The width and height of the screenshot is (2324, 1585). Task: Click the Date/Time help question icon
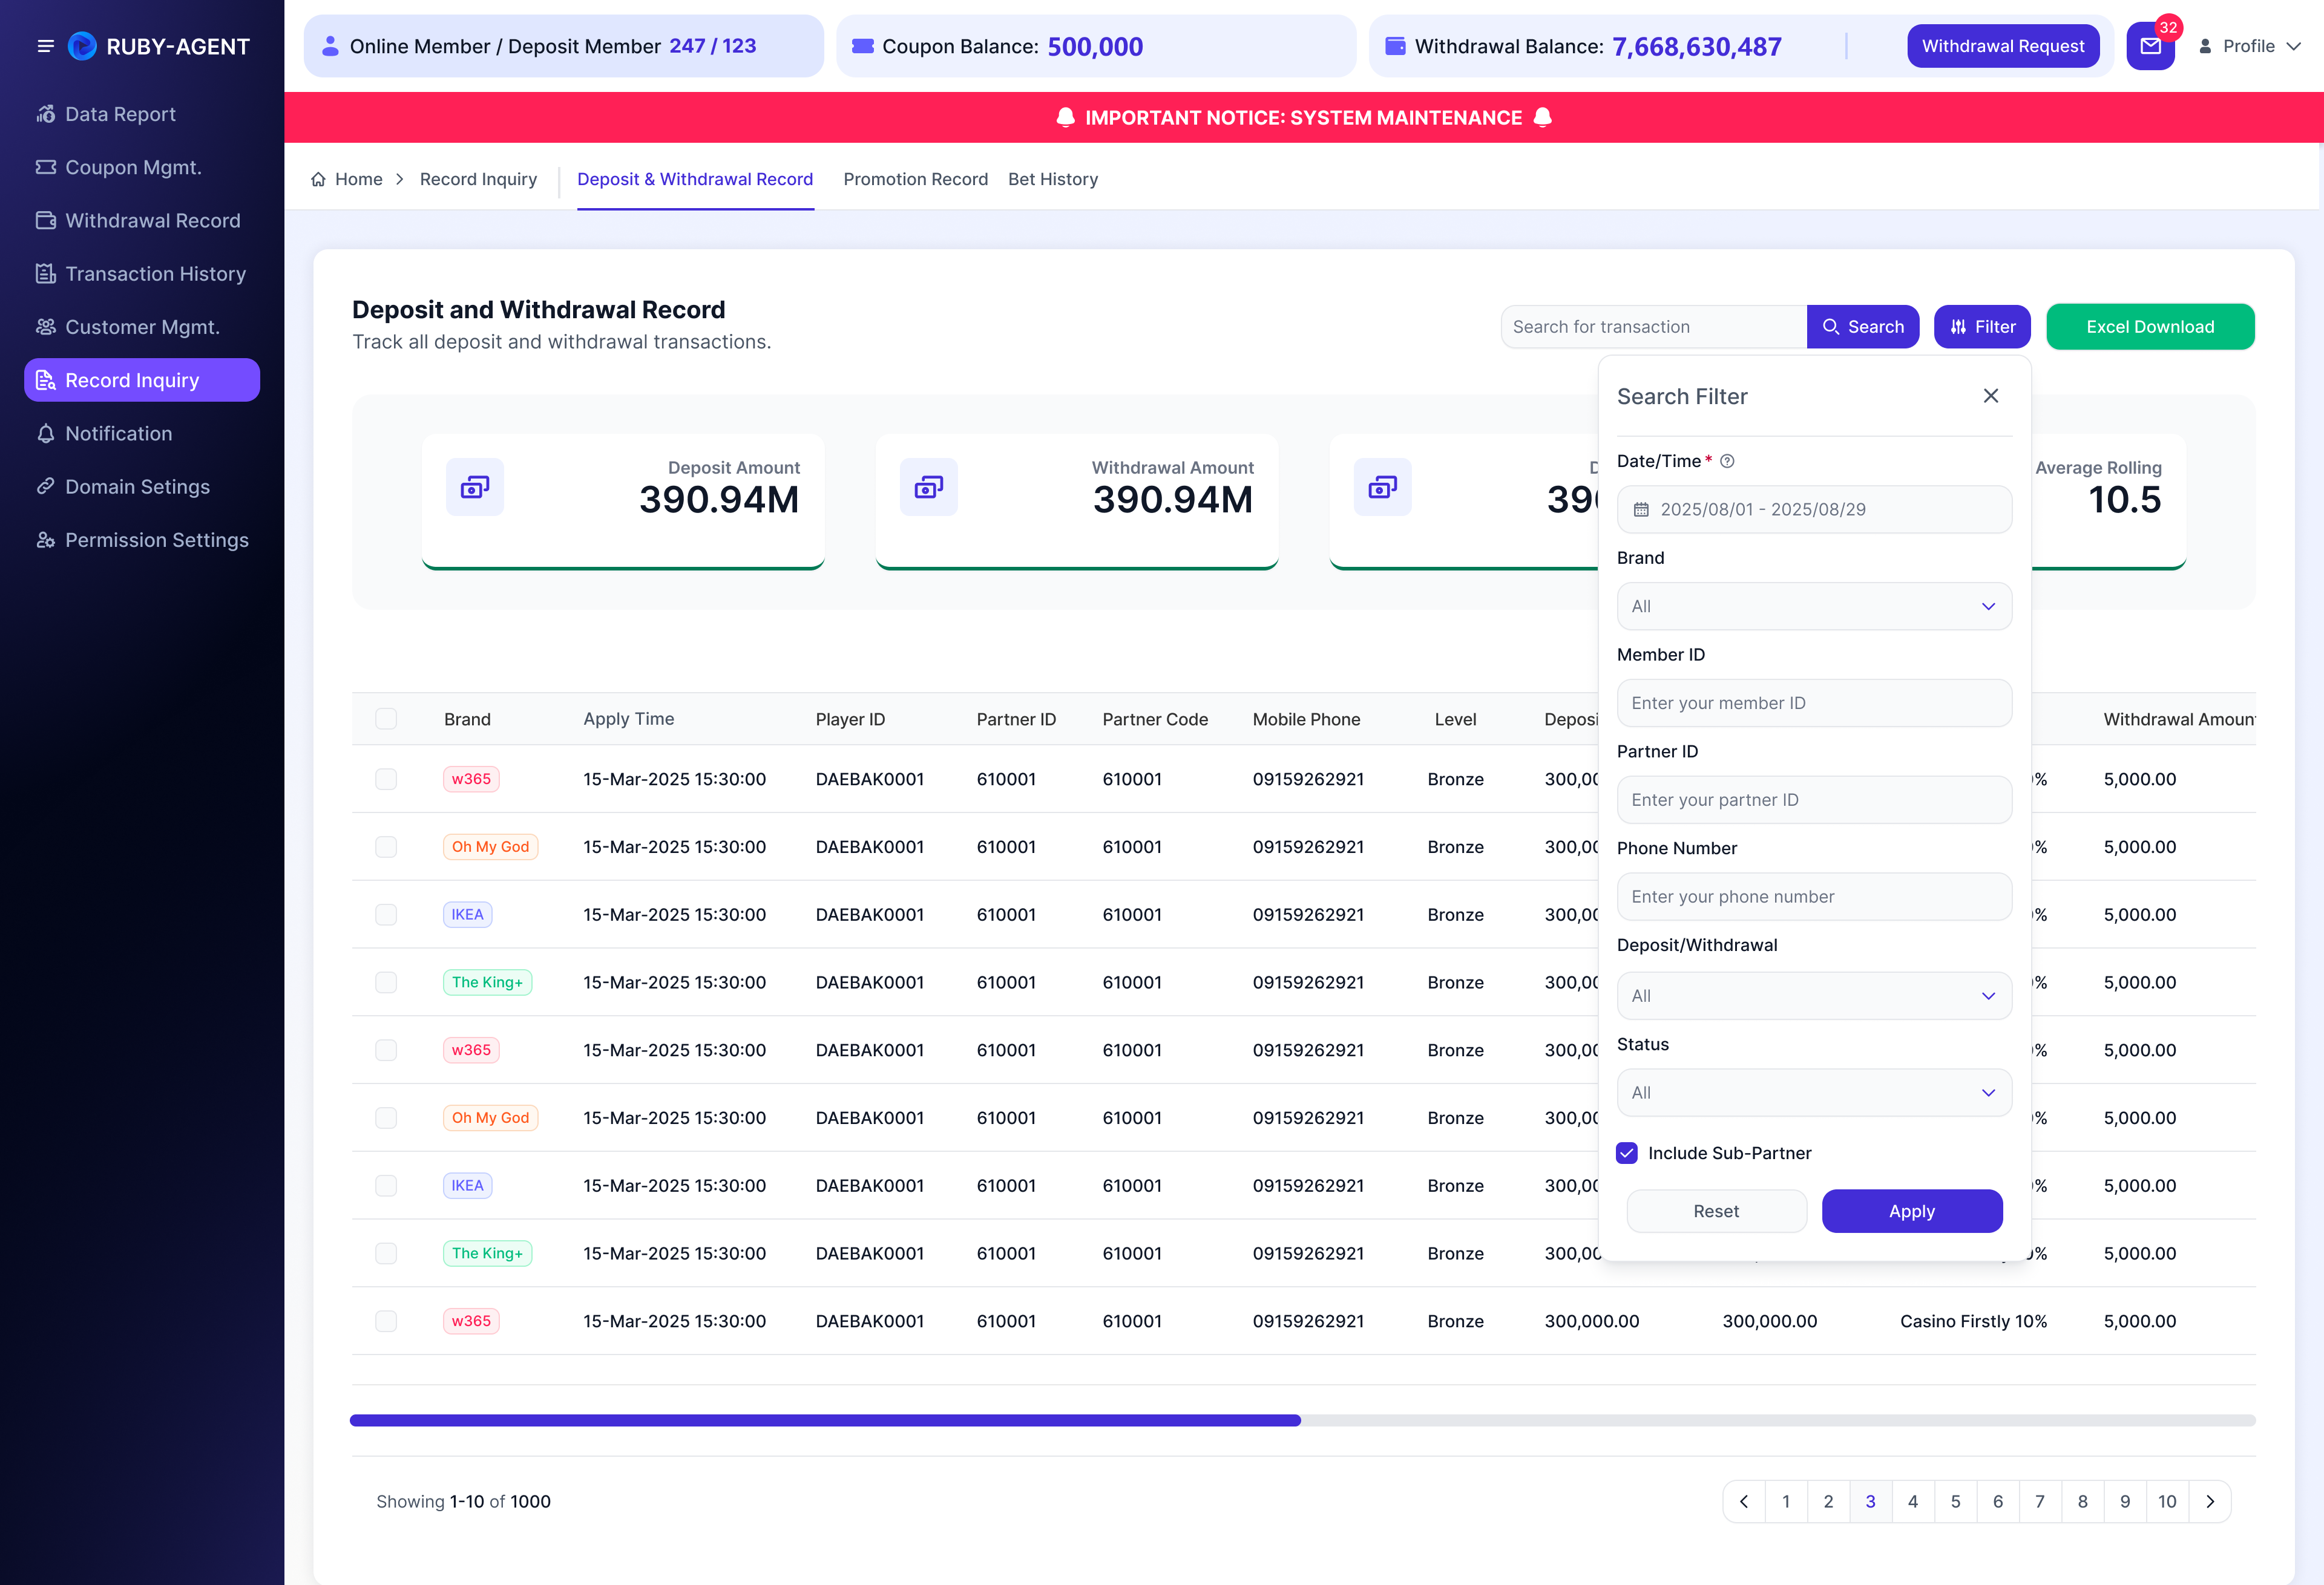[x=1727, y=461]
